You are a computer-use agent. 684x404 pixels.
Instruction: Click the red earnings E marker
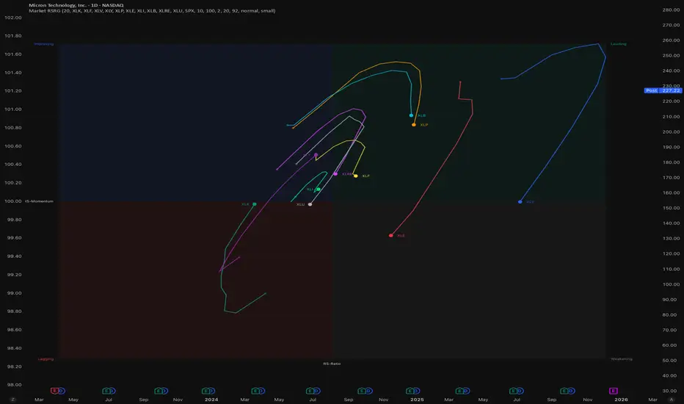(x=54, y=391)
